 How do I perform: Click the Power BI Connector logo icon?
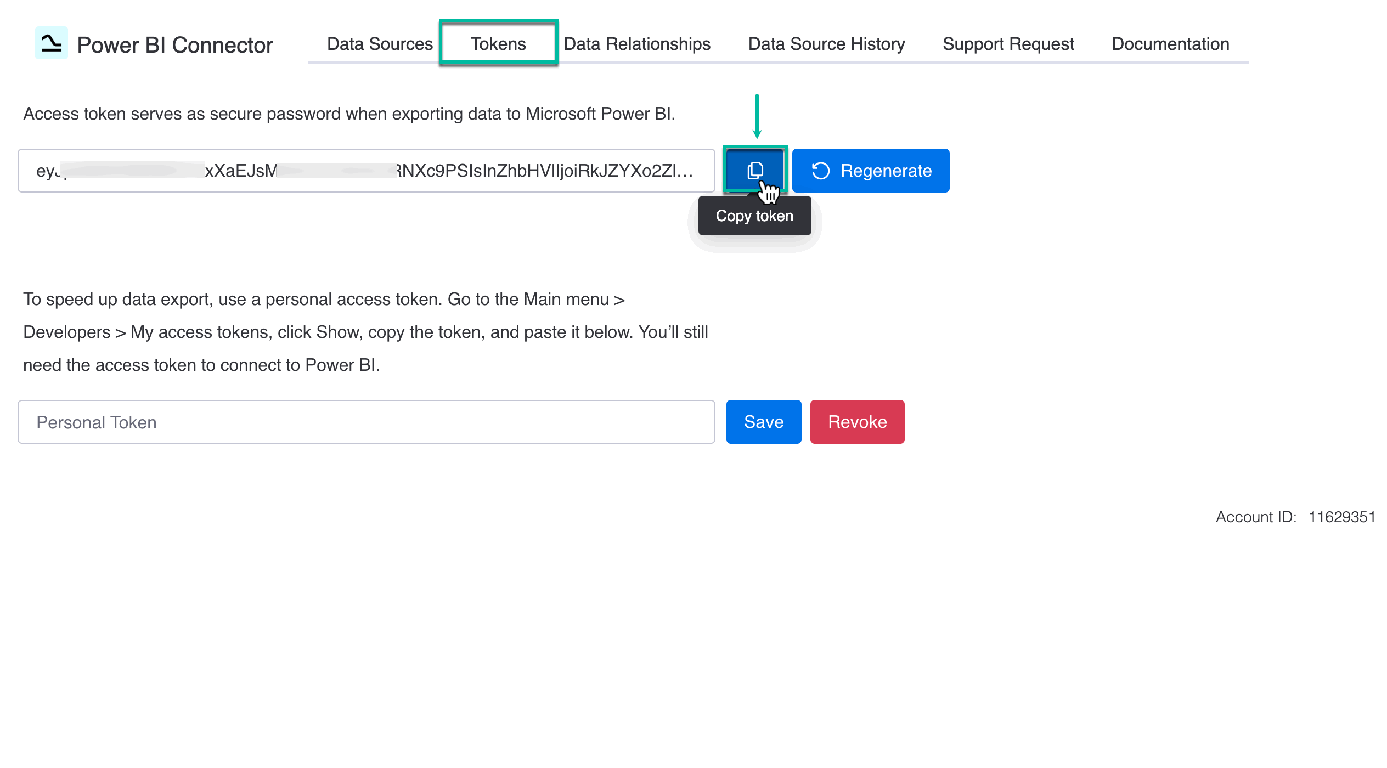point(52,43)
